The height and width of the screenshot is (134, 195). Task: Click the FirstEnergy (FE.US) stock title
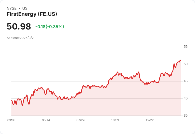coord(32,14)
